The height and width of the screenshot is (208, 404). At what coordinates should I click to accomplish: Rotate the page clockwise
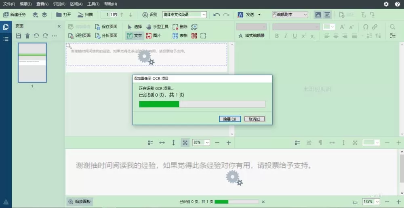point(45,36)
